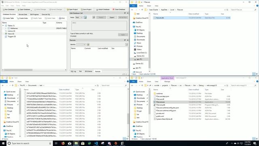Click Debug in the netcoreapp address bar
The height and width of the screenshot is (146, 259).
point(201,86)
